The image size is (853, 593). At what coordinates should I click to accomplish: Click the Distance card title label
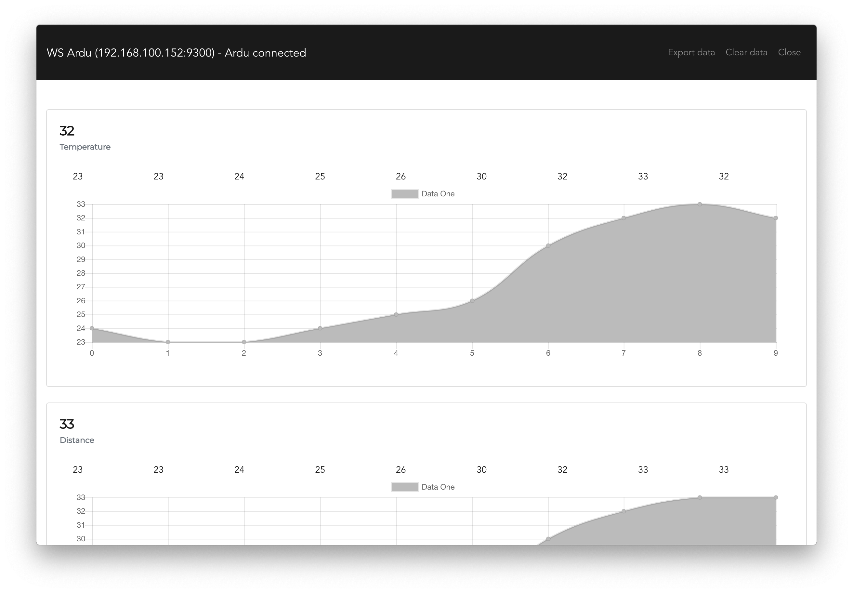[x=77, y=440]
